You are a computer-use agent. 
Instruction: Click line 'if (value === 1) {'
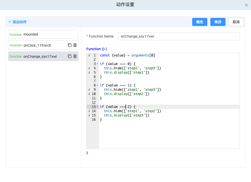pos(118,85)
